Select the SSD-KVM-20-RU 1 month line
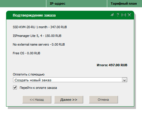The height and width of the screenshot is (115, 142). point(40,27)
